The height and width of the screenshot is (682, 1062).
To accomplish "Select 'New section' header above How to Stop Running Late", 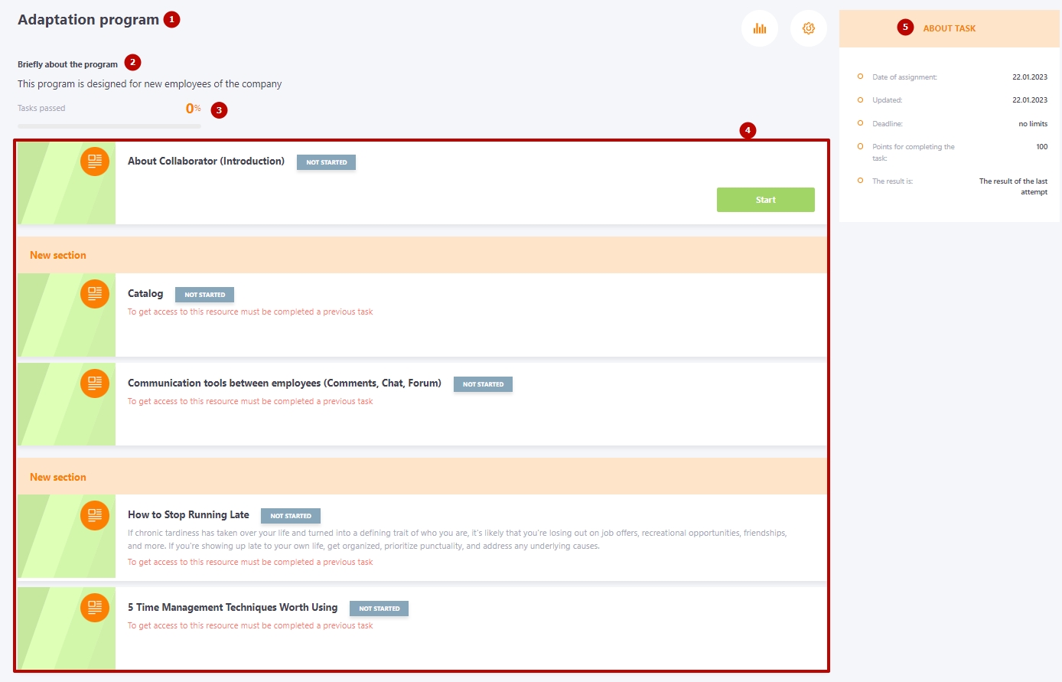I will [x=422, y=477].
